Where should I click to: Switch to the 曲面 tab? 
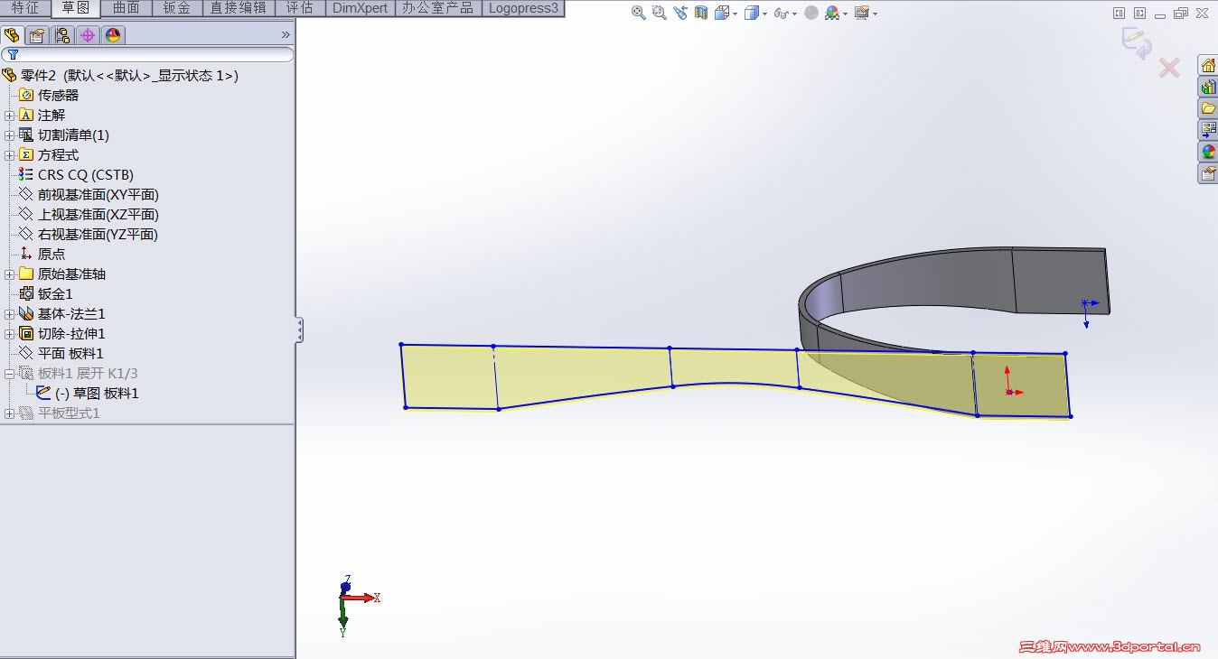click(x=126, y=8)
